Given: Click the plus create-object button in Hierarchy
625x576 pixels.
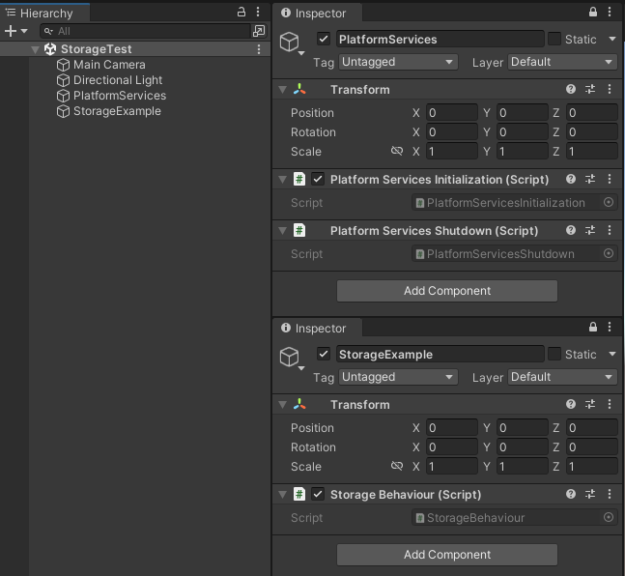Looking at the screenshot, I should click(11, 31).
